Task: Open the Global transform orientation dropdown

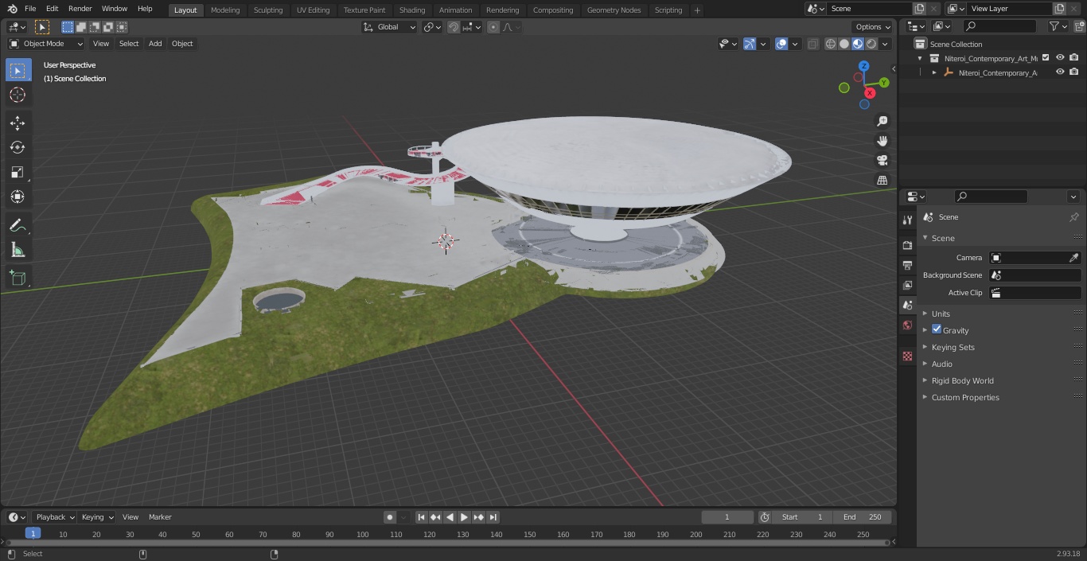Action: coord(390,27)
